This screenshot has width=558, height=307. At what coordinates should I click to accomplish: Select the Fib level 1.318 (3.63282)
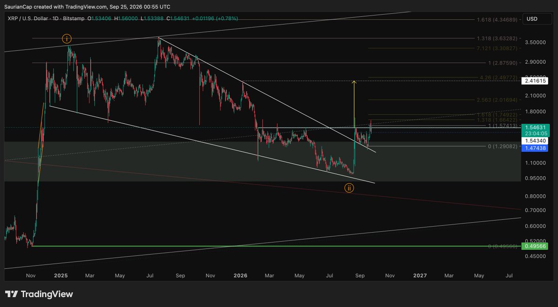point(497,39)
